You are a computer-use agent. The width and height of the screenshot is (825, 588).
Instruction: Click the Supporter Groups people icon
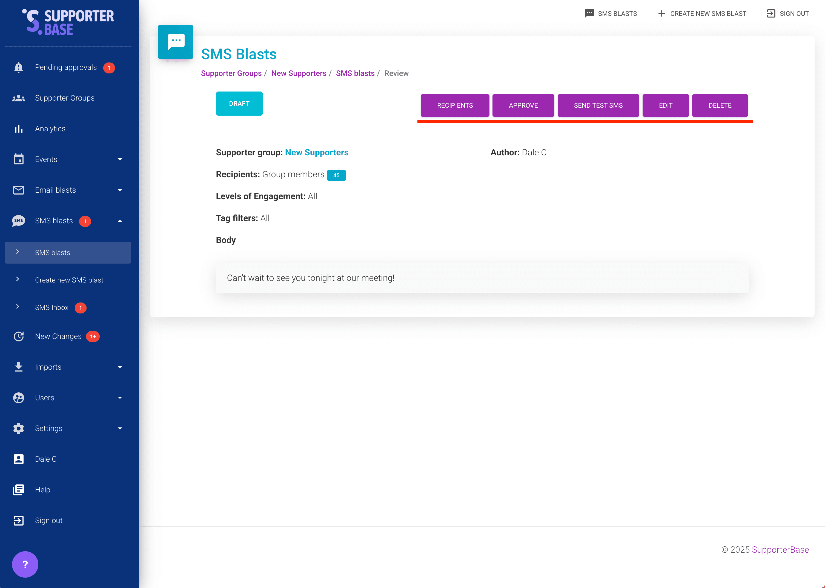[x=18, y=98]
